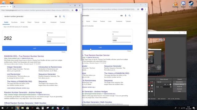Open the Lisää dropdown in right window tabs

coord(110,21)
